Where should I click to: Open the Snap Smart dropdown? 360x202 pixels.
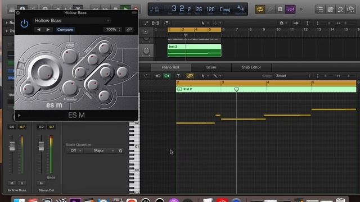pos(293,76)
